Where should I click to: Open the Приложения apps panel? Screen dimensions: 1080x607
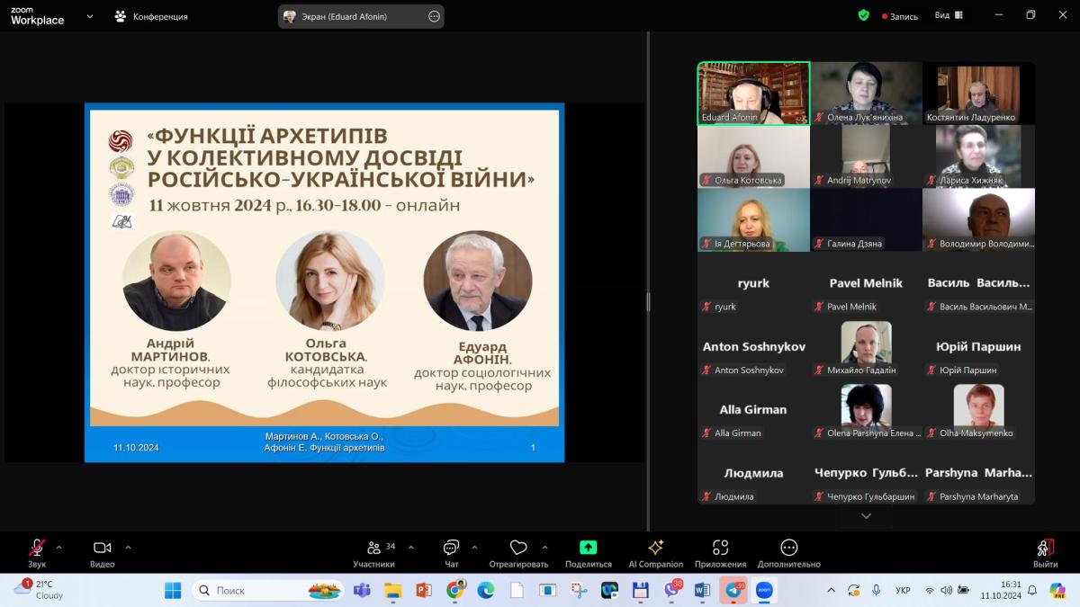[720, 552]
